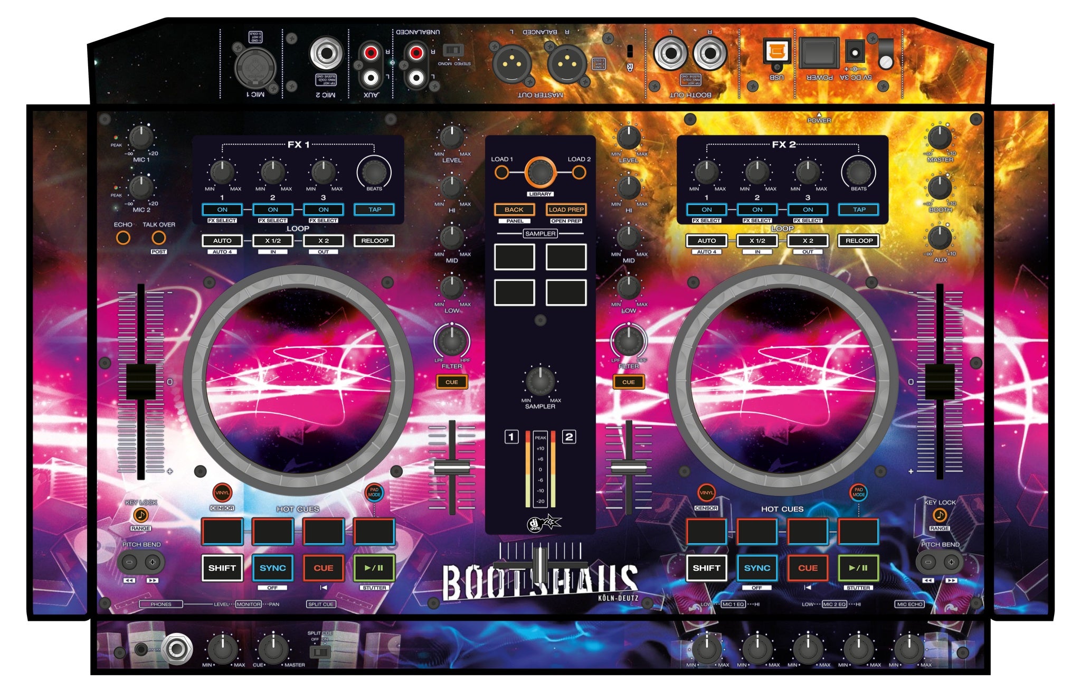The height and width of the screenshot is (692, 1081).
Task: Click the channel 1 number badge by the meter
Action: (x=511, y=437)
